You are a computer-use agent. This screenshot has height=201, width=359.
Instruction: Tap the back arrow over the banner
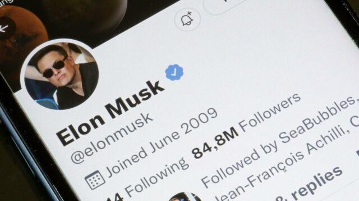(4, 28)
